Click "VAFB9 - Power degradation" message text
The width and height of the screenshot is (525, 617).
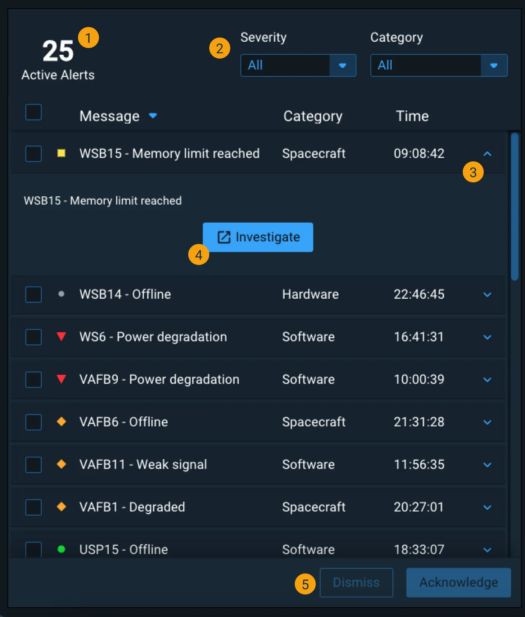point(159,379)
